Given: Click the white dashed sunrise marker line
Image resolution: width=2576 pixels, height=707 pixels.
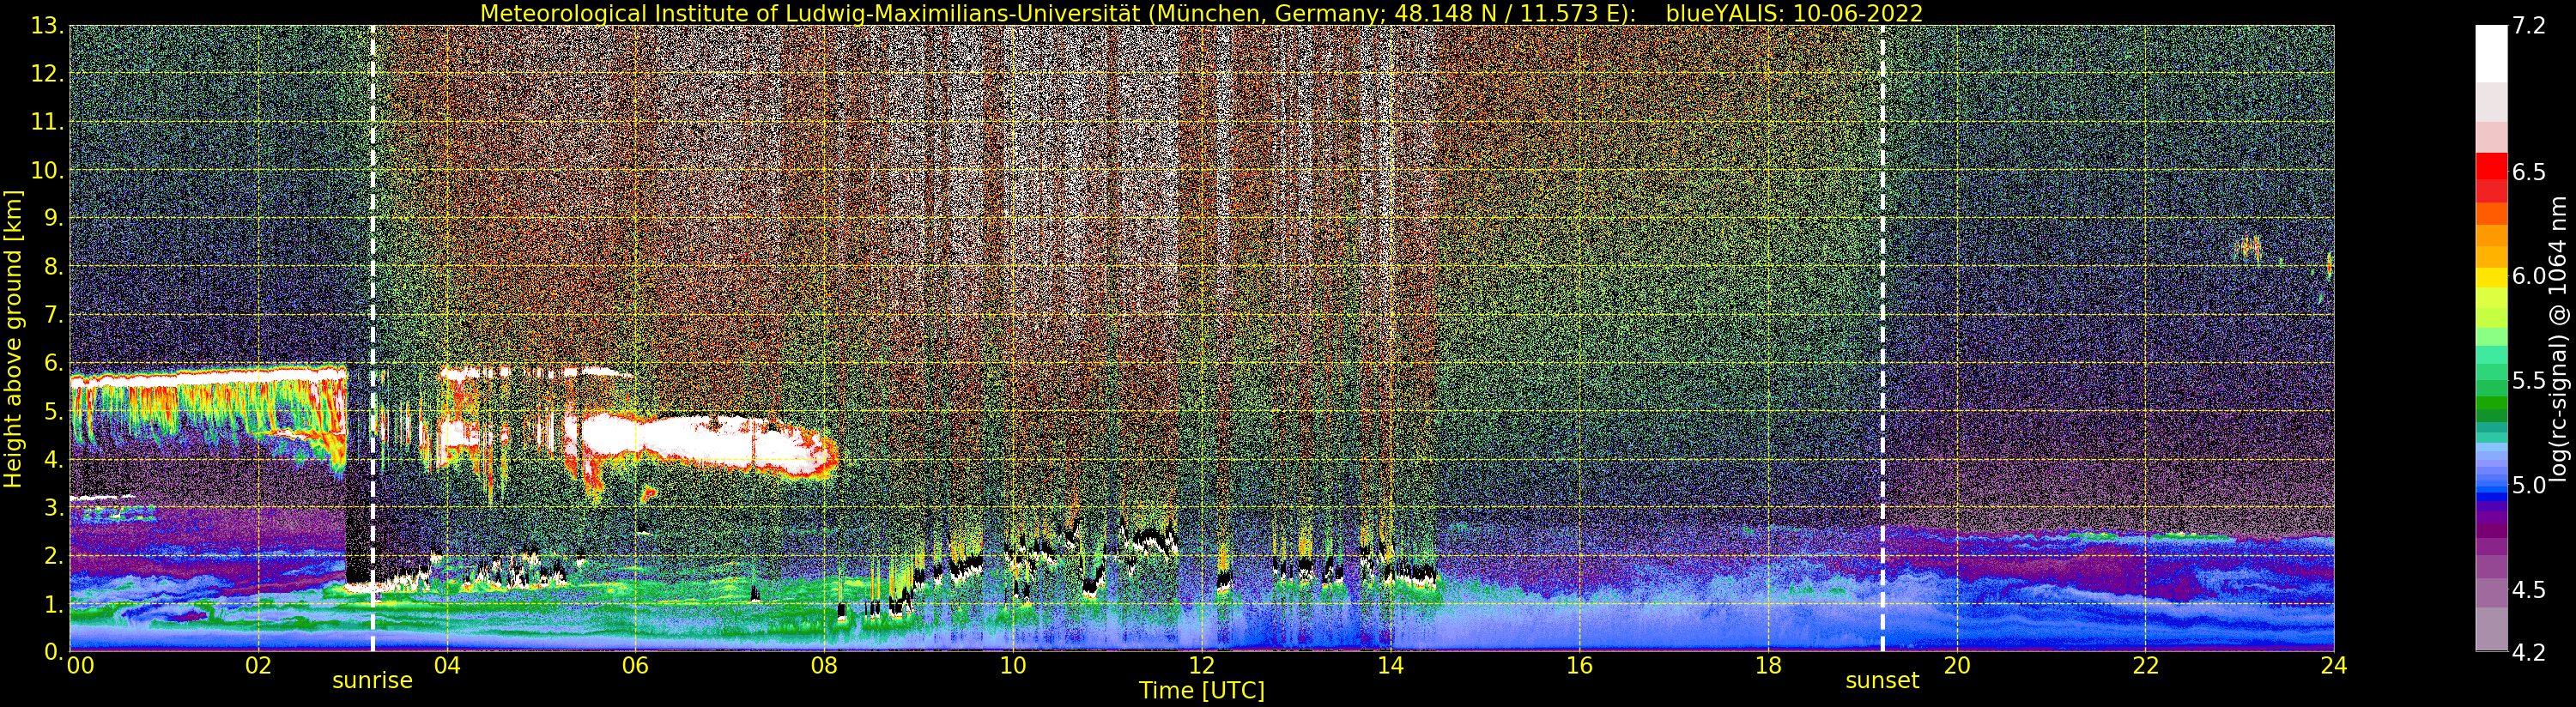Looking at the screenshot, I should tap(372, 339).
